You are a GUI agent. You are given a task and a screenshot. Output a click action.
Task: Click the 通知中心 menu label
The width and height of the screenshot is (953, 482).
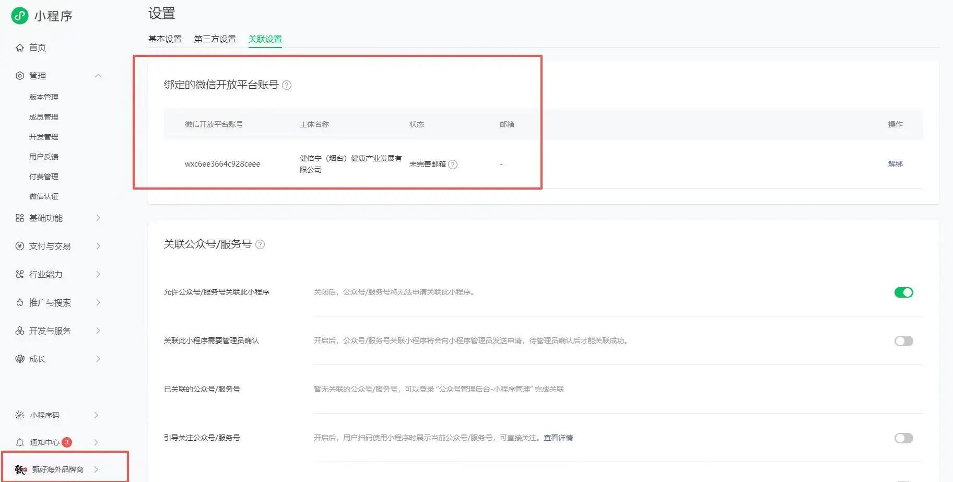click(x=45, y=442)
